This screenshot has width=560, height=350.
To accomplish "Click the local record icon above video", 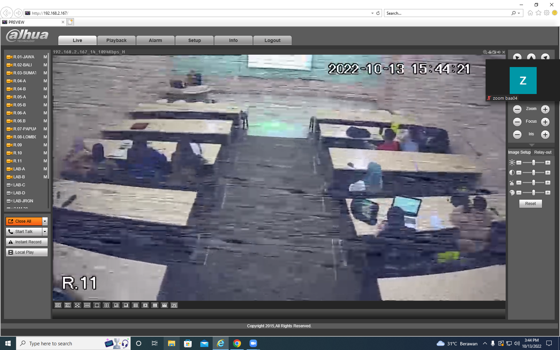I will [x=490, y=52].
